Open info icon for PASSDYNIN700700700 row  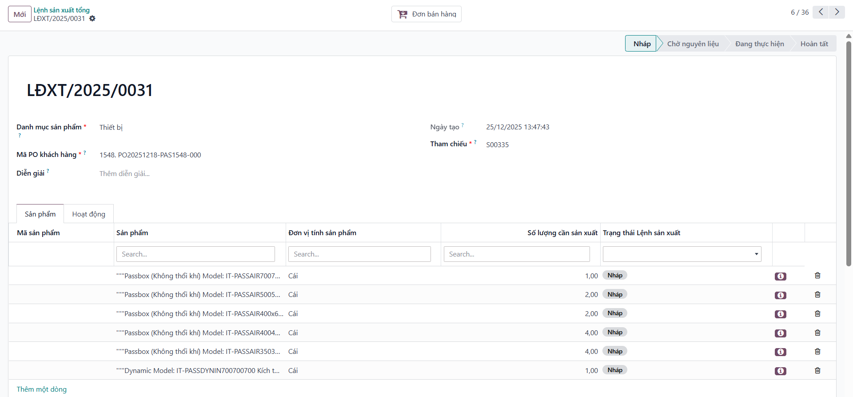tap(781, 371)
